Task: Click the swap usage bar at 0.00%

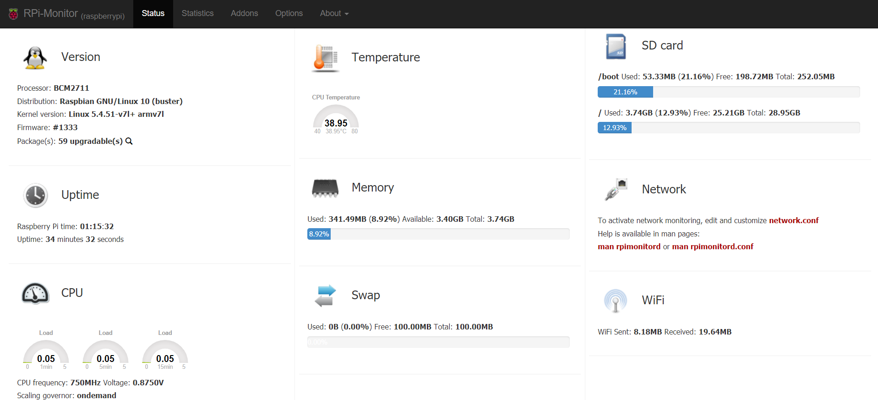Action: point(438,342)
